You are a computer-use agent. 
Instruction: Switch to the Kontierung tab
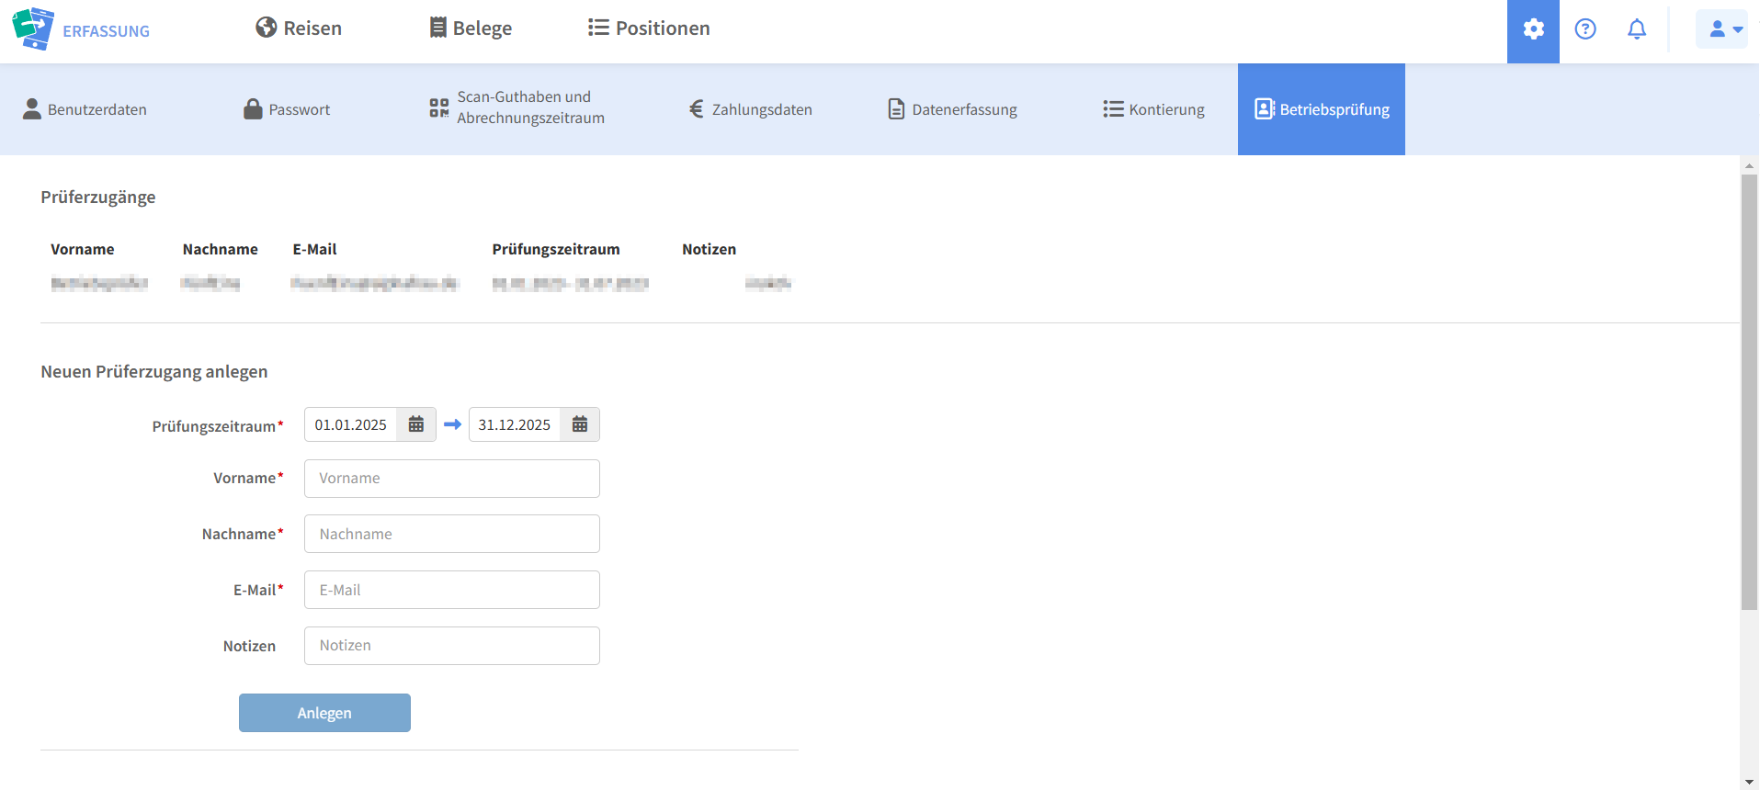click(x=1153, y=109)
